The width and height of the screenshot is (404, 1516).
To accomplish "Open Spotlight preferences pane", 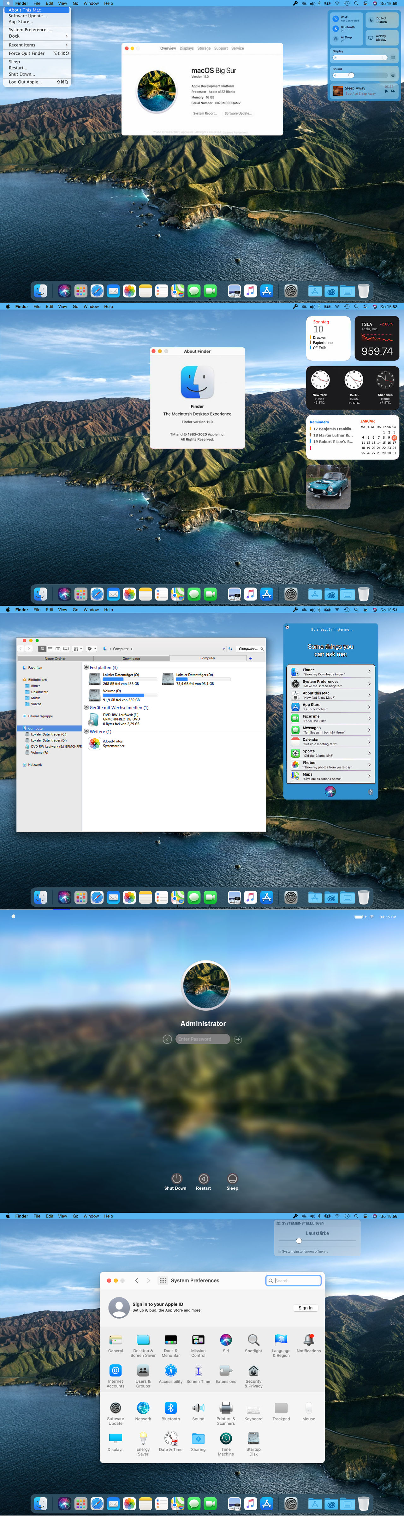I will (x=253, y=1344).
